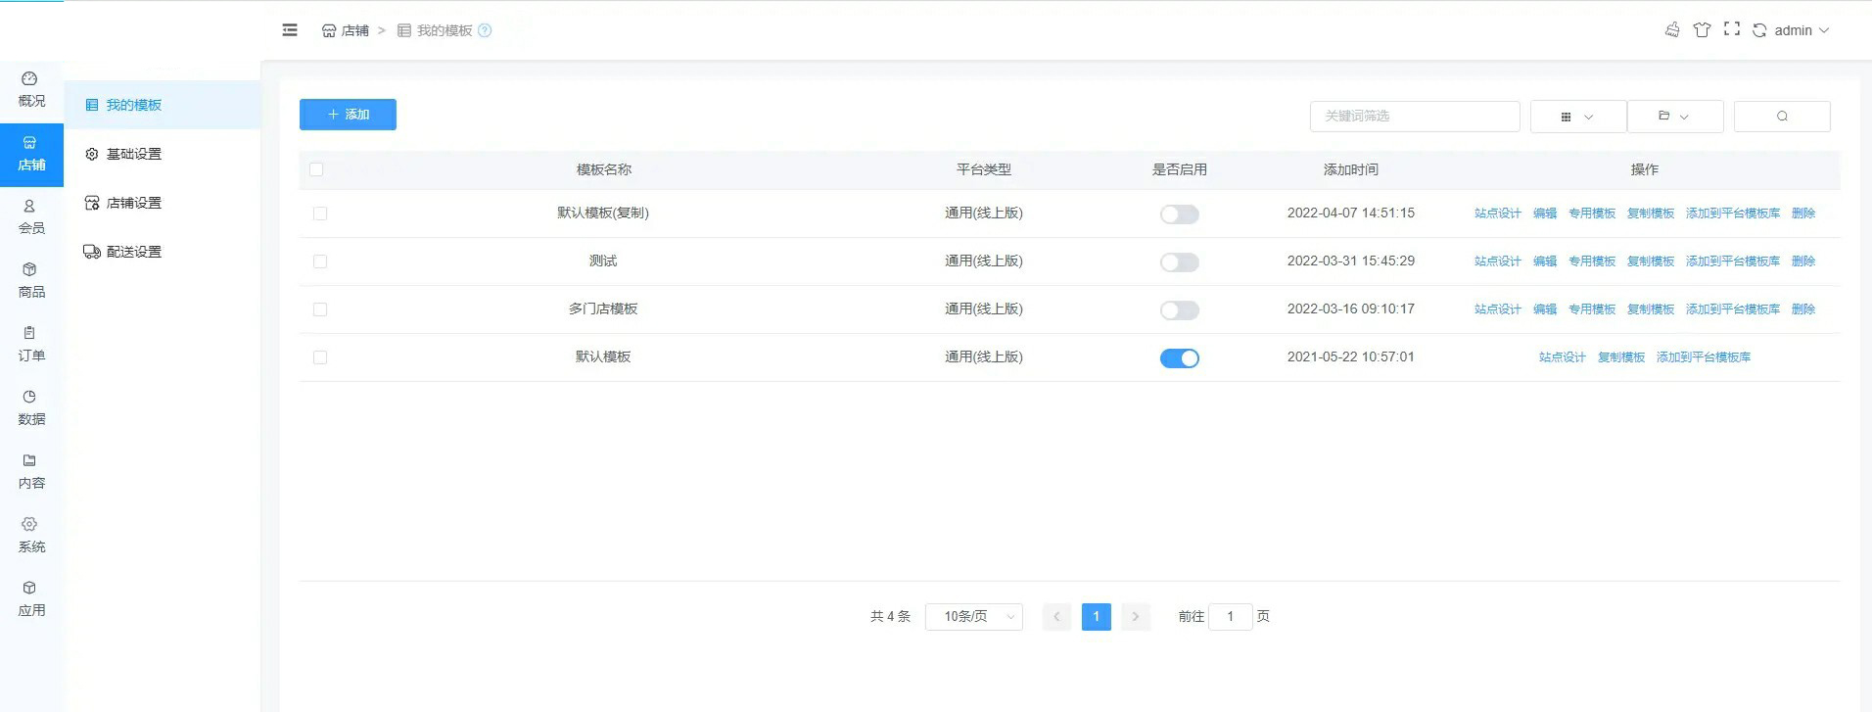Click the help question mark next to 我的模板

485,30
